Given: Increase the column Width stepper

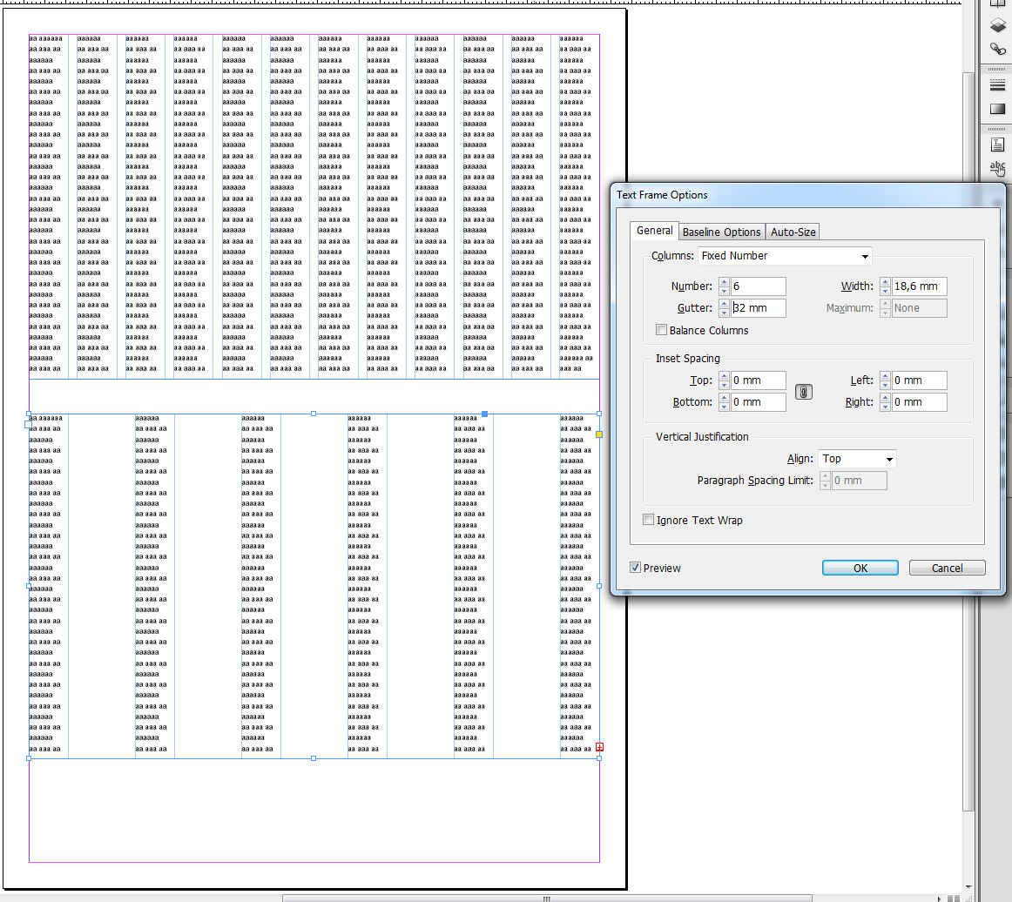Looking at the screenshot, I should pos(886,282).
